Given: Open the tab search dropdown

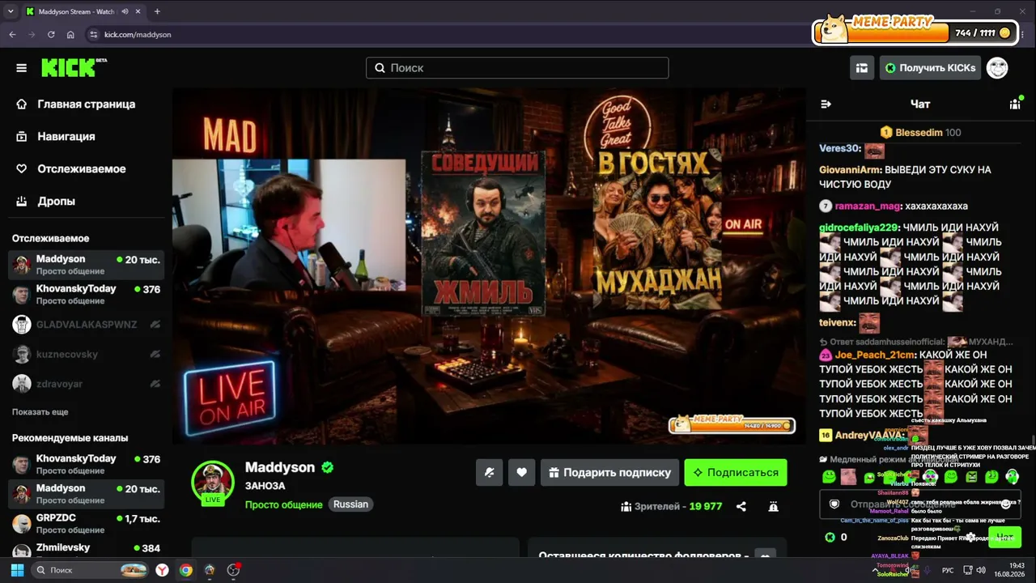Looking at the screenshot, I should click(x=11, y=11).
